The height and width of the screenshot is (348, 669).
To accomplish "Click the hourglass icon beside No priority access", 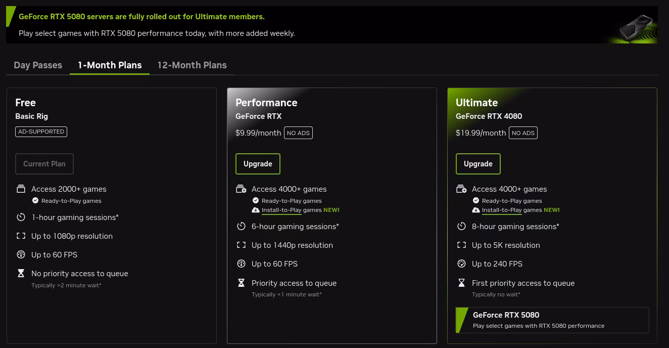I will tap(21, 273).
